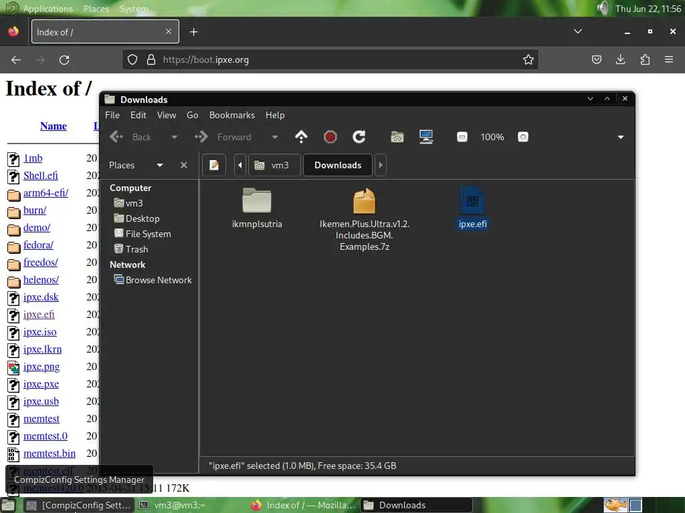Click the 100% zoom level button
The height and width of the screenshot is (513, 685).
point(492,137)
